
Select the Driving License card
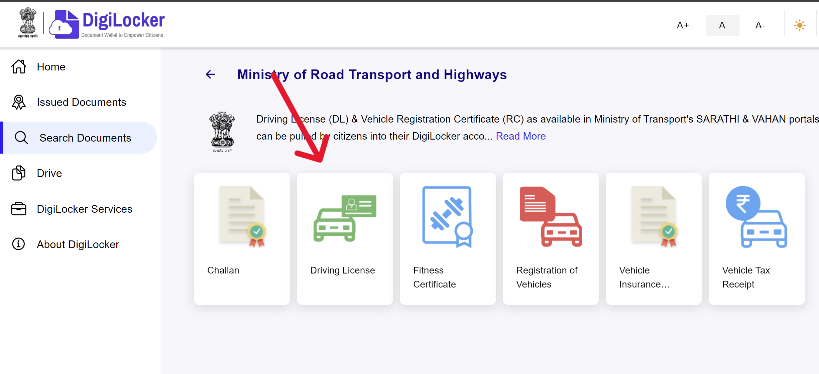tap(345, 239)
